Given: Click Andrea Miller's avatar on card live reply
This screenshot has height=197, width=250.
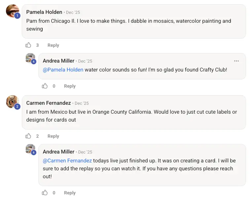Looking at the screenshot, I should tap(30, 149).
